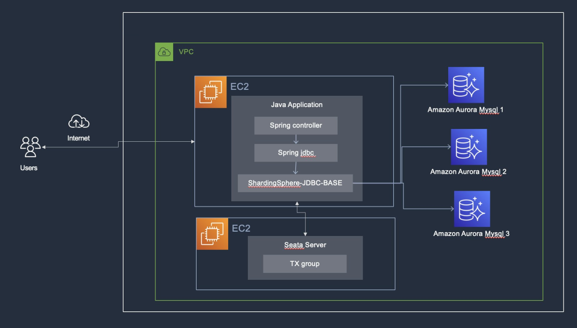Click the Users group icon
Viewport: 577px width, 328px height.
tap(30, 147)
